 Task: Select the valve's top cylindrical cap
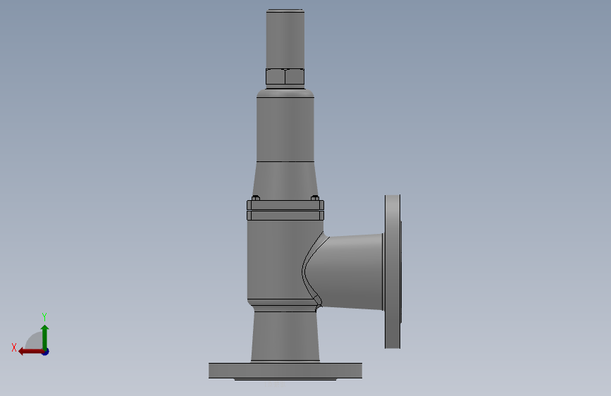(285, 39)
